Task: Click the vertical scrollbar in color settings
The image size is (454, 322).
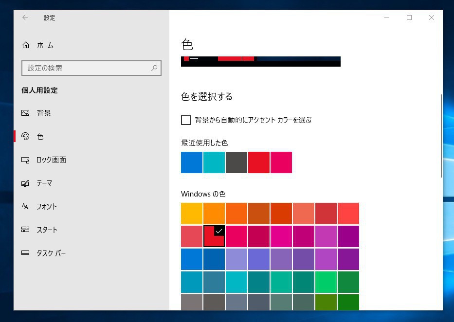Action: (441, 136)
